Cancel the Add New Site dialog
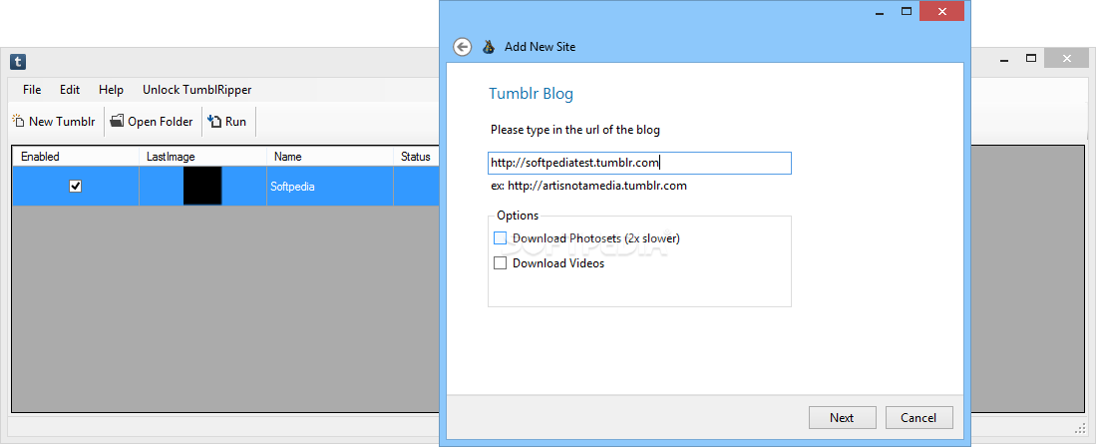Screen dimensions: 1096x447 (918, 418)
